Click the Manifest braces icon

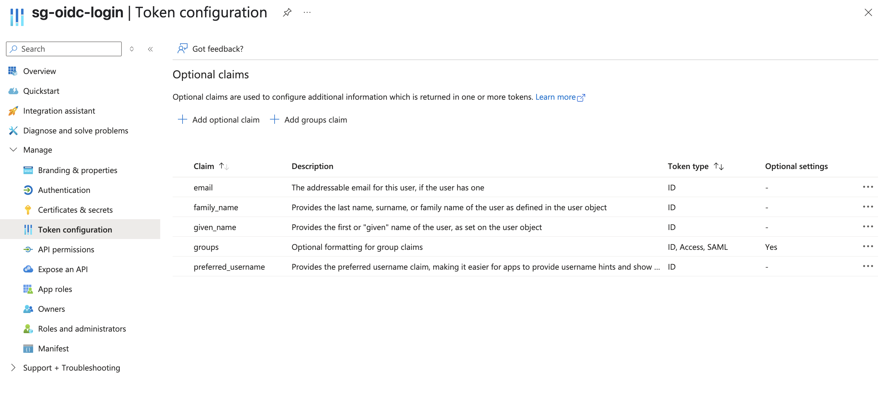coord(28,348)
